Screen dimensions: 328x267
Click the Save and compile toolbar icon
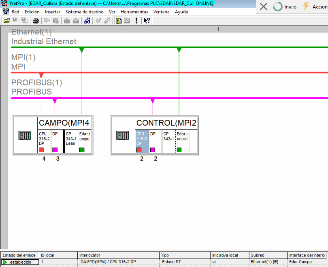click(25, 21)
